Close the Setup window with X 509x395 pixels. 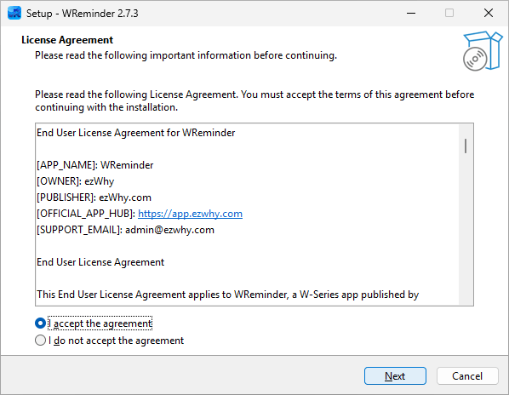(489, 13)
